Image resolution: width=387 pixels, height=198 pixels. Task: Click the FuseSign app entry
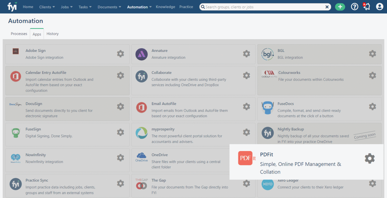[34, 129]
